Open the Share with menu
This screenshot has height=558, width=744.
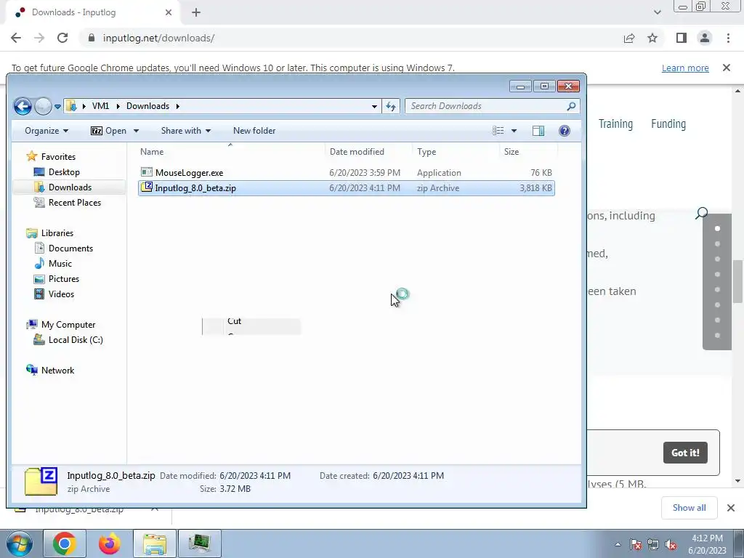point(185,131)
